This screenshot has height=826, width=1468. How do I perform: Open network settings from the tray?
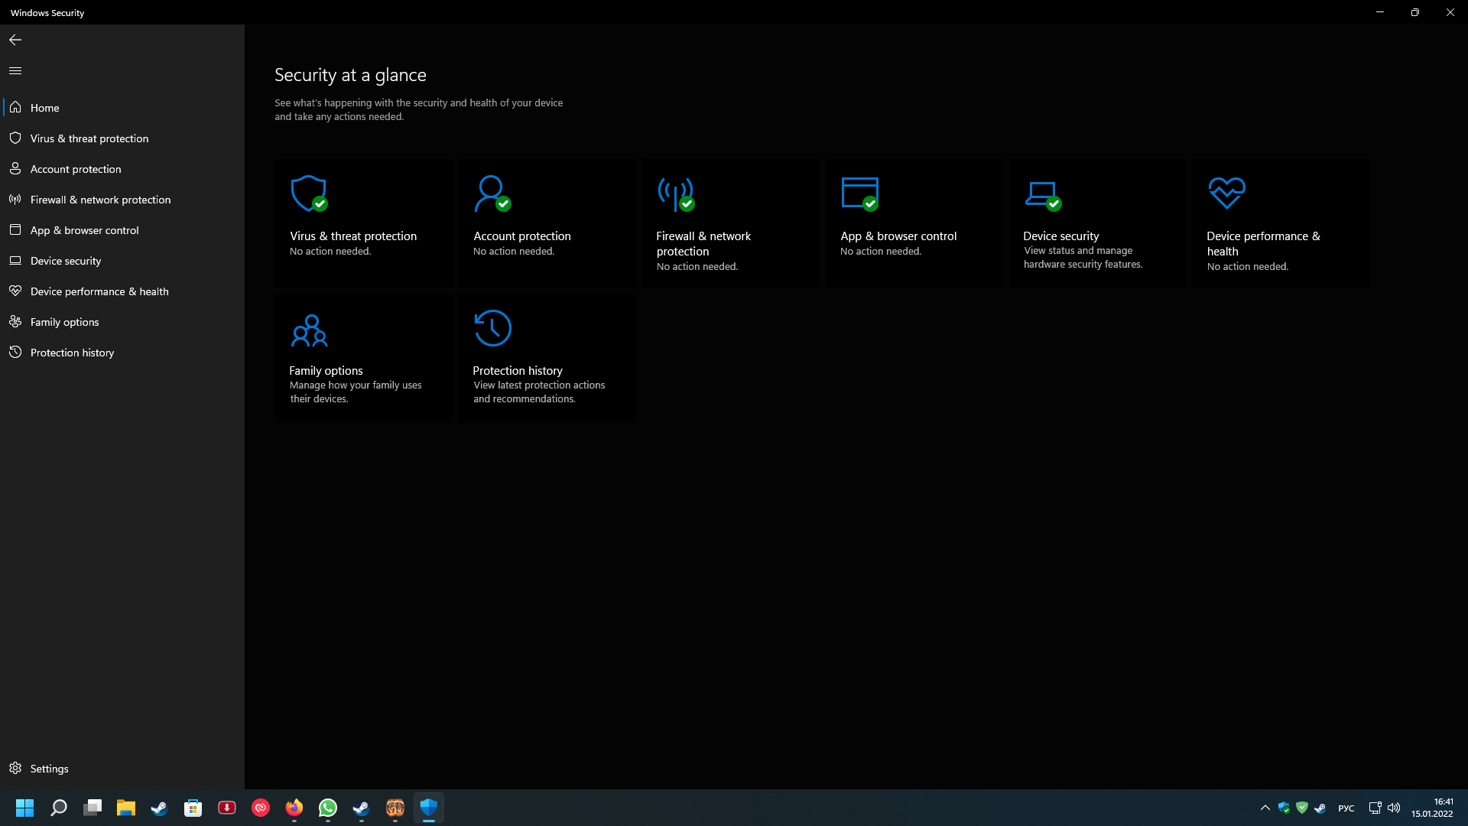[x=1375, y=808]
